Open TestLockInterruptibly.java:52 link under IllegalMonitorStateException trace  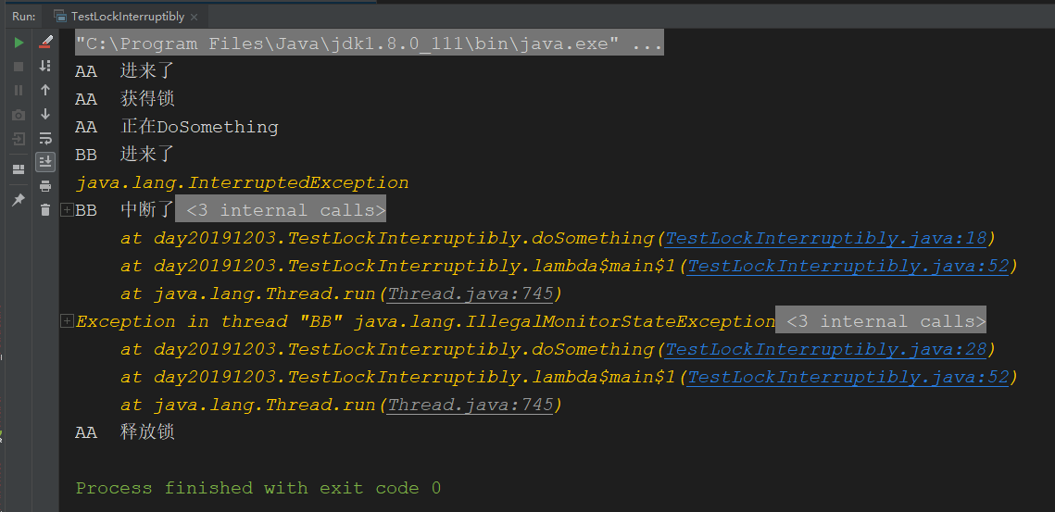tap(848, 377)
